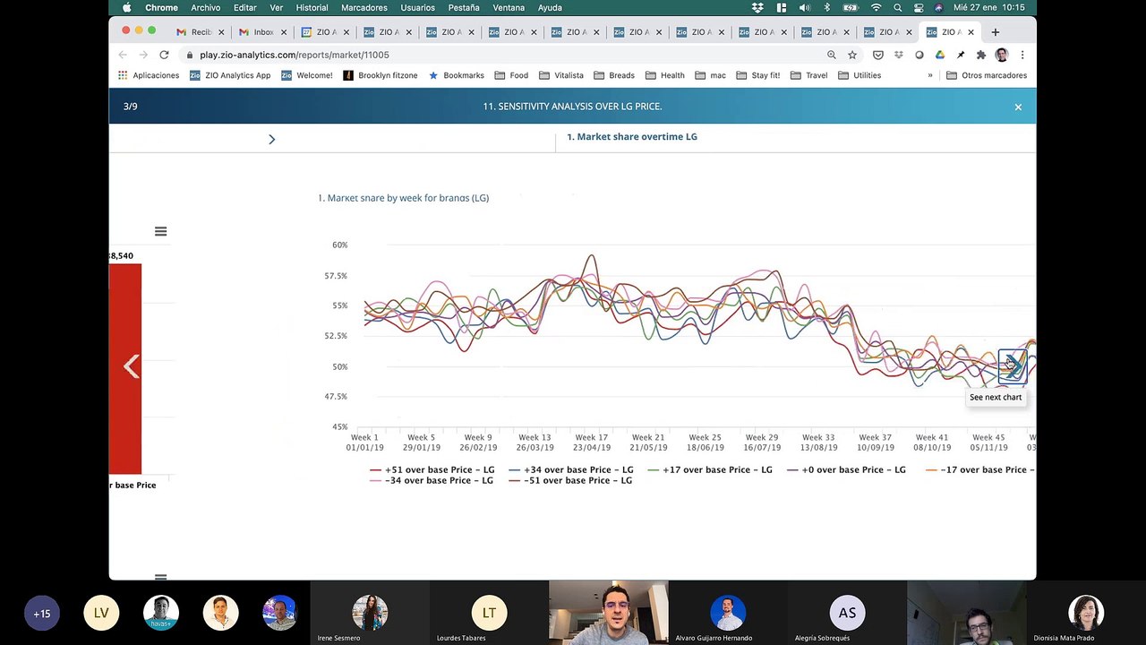Open the Marcadores menu

(364, 7)
